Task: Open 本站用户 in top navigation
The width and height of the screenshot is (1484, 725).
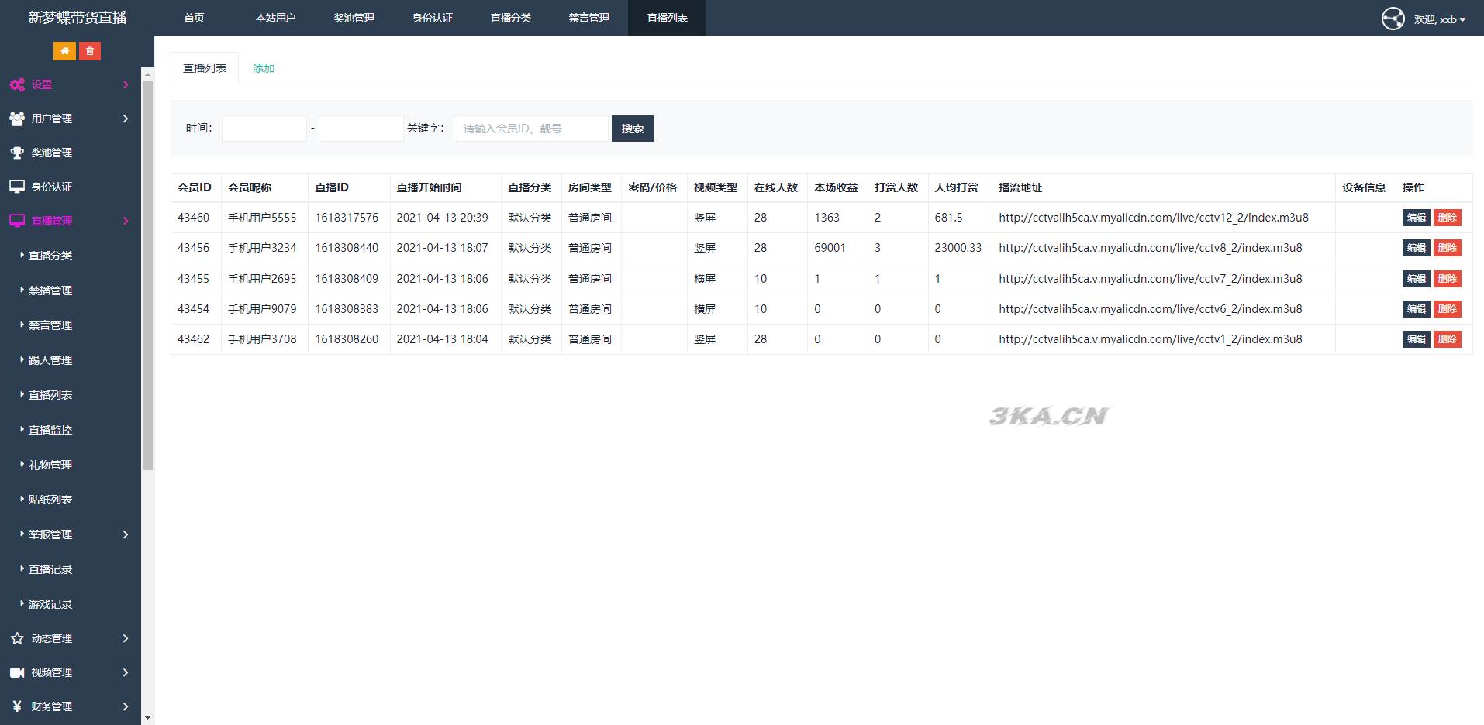Action: coord(275,18)
